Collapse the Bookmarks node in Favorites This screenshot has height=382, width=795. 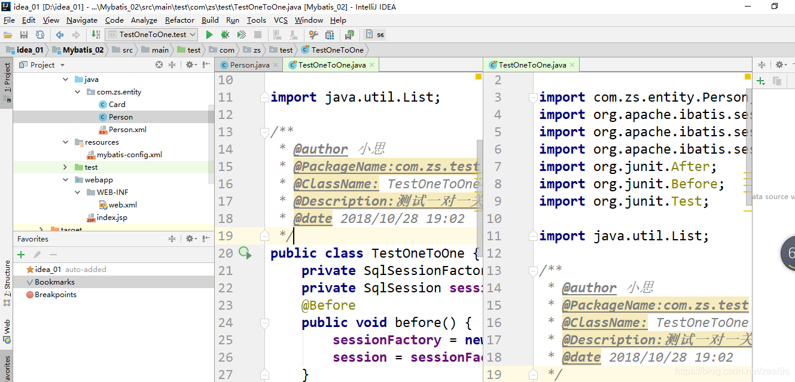pyautogui.click(x=29, y=282)
